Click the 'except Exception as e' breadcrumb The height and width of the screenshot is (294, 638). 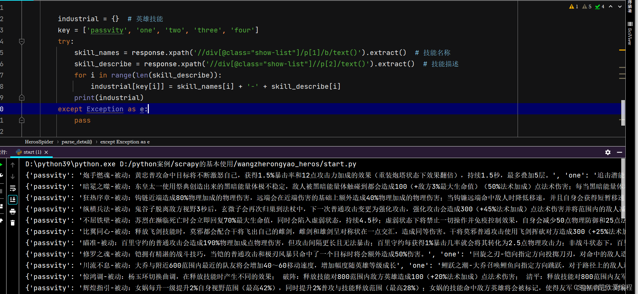tap(125, 142)
